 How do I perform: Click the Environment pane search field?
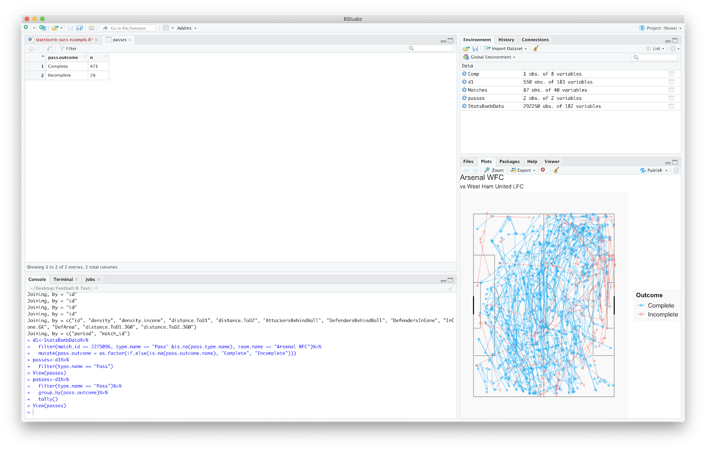click(x=654, y=57)
